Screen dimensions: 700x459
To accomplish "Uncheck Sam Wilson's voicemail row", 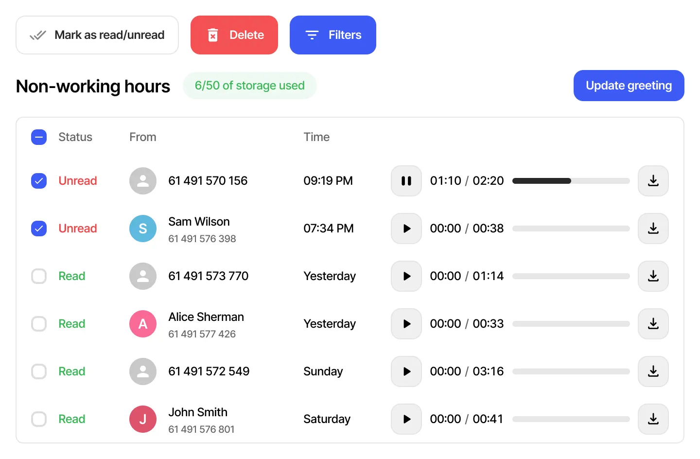I will [x=39, y=229].
